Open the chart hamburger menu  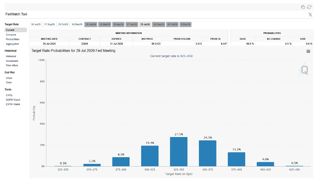308,51
